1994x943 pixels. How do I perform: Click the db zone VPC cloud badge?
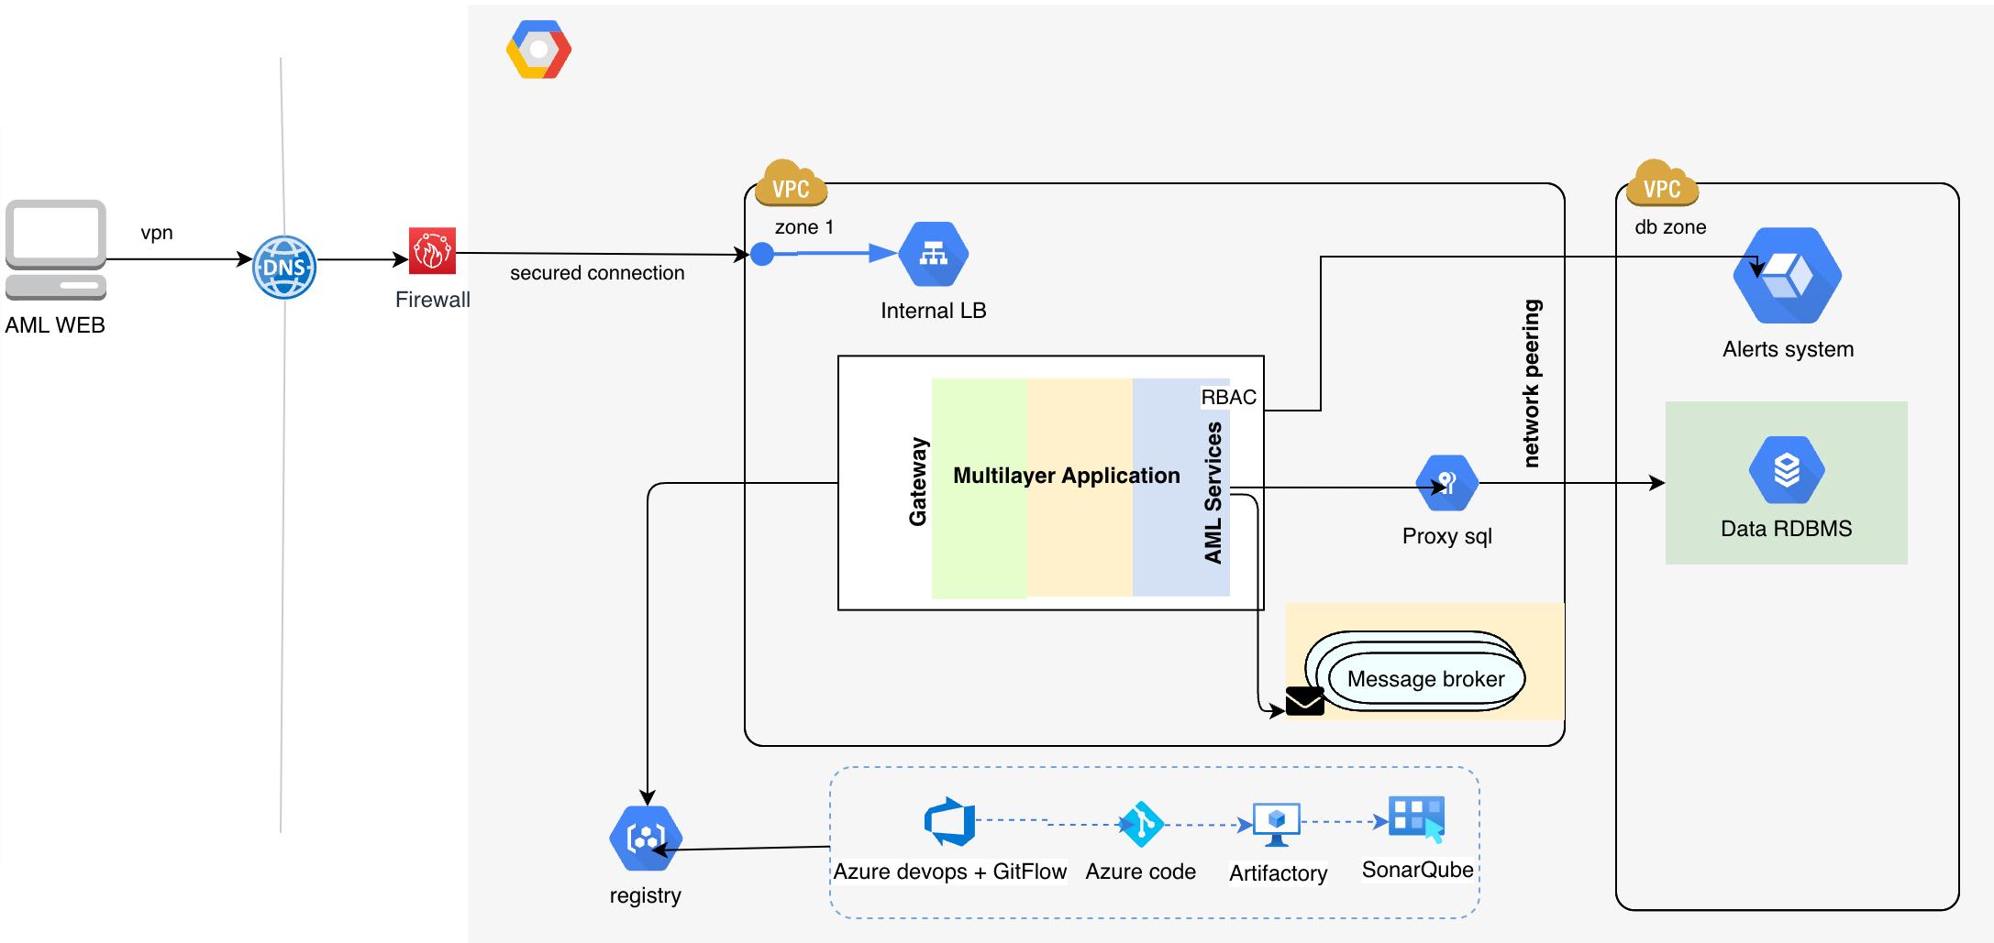point(1662,184)
